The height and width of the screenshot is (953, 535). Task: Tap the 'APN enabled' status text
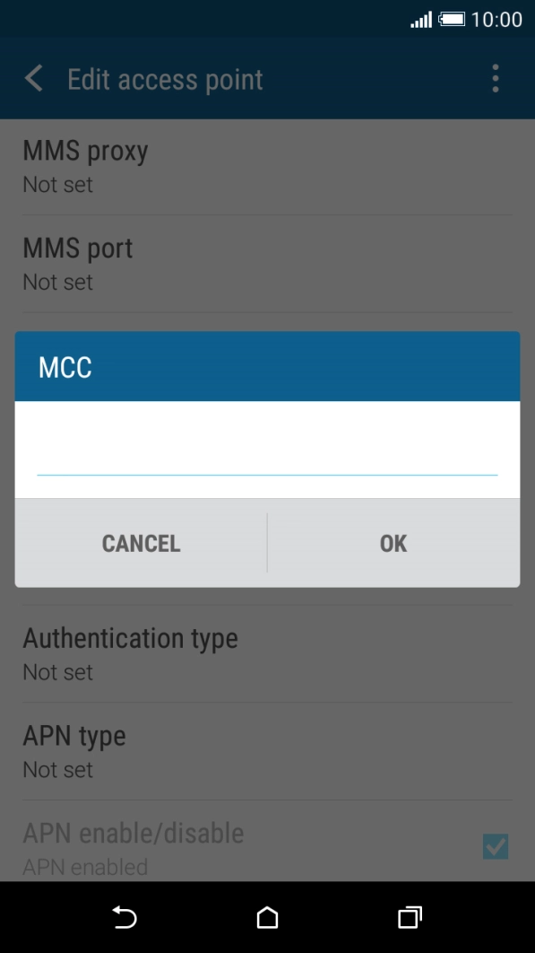(x=85, y=867)
